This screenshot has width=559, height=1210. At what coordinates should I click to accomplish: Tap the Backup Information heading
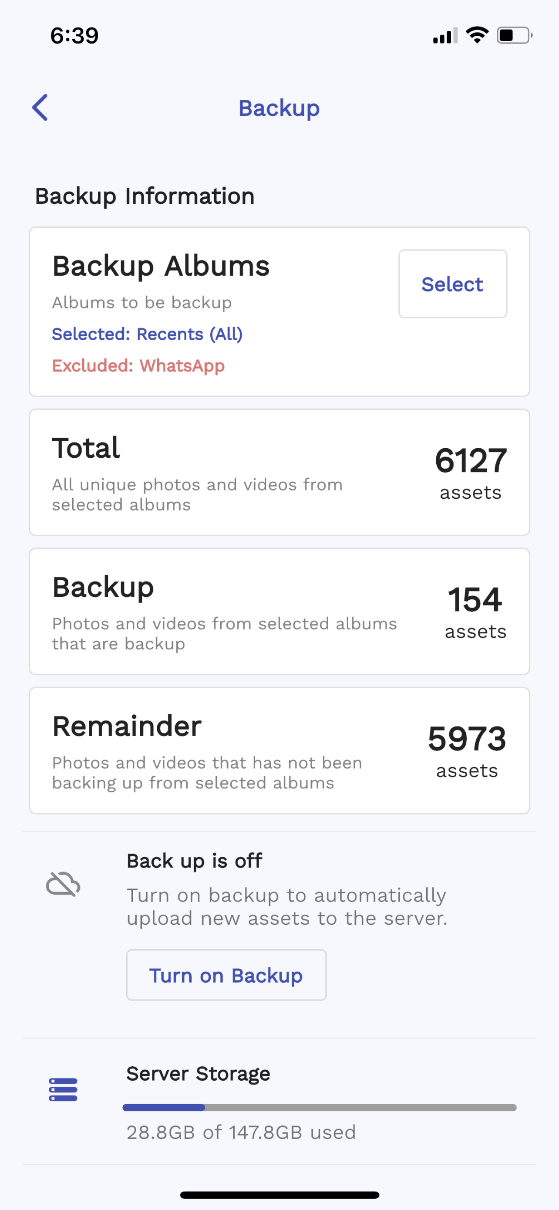coord(145,196)
